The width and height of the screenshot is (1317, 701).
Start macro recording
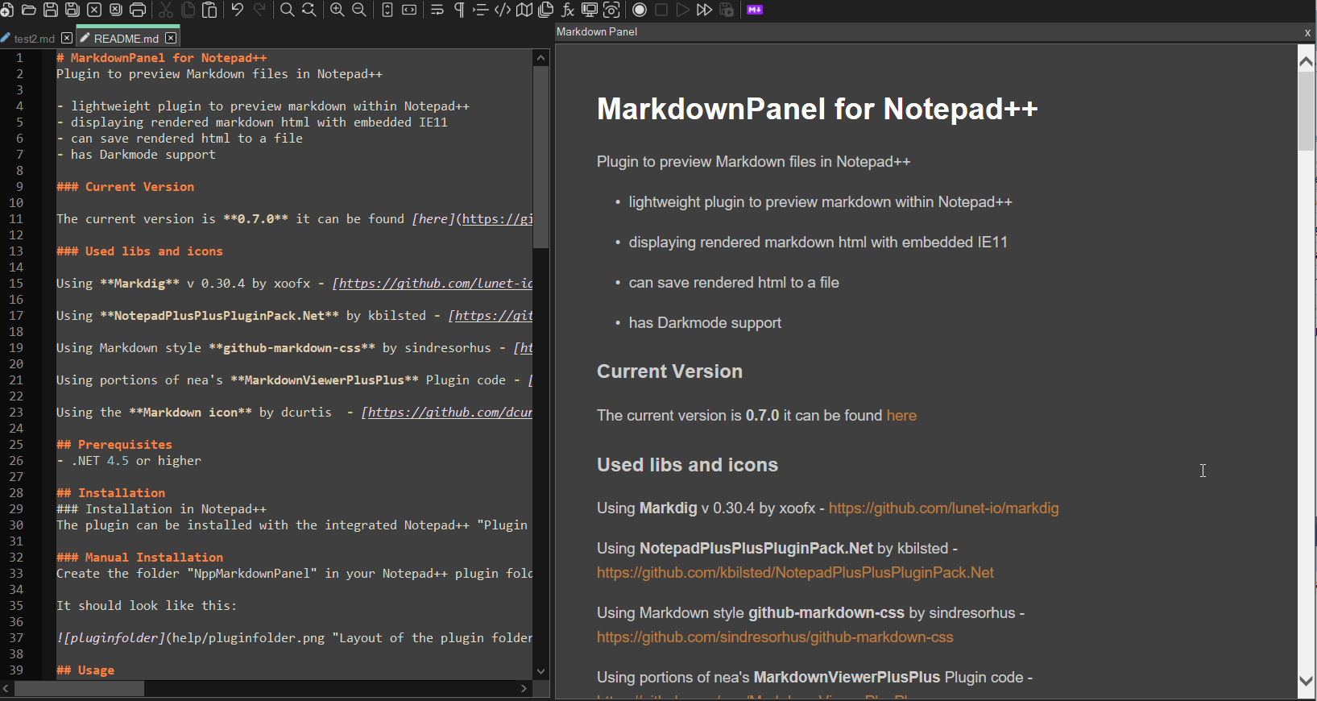click(640, 10)
